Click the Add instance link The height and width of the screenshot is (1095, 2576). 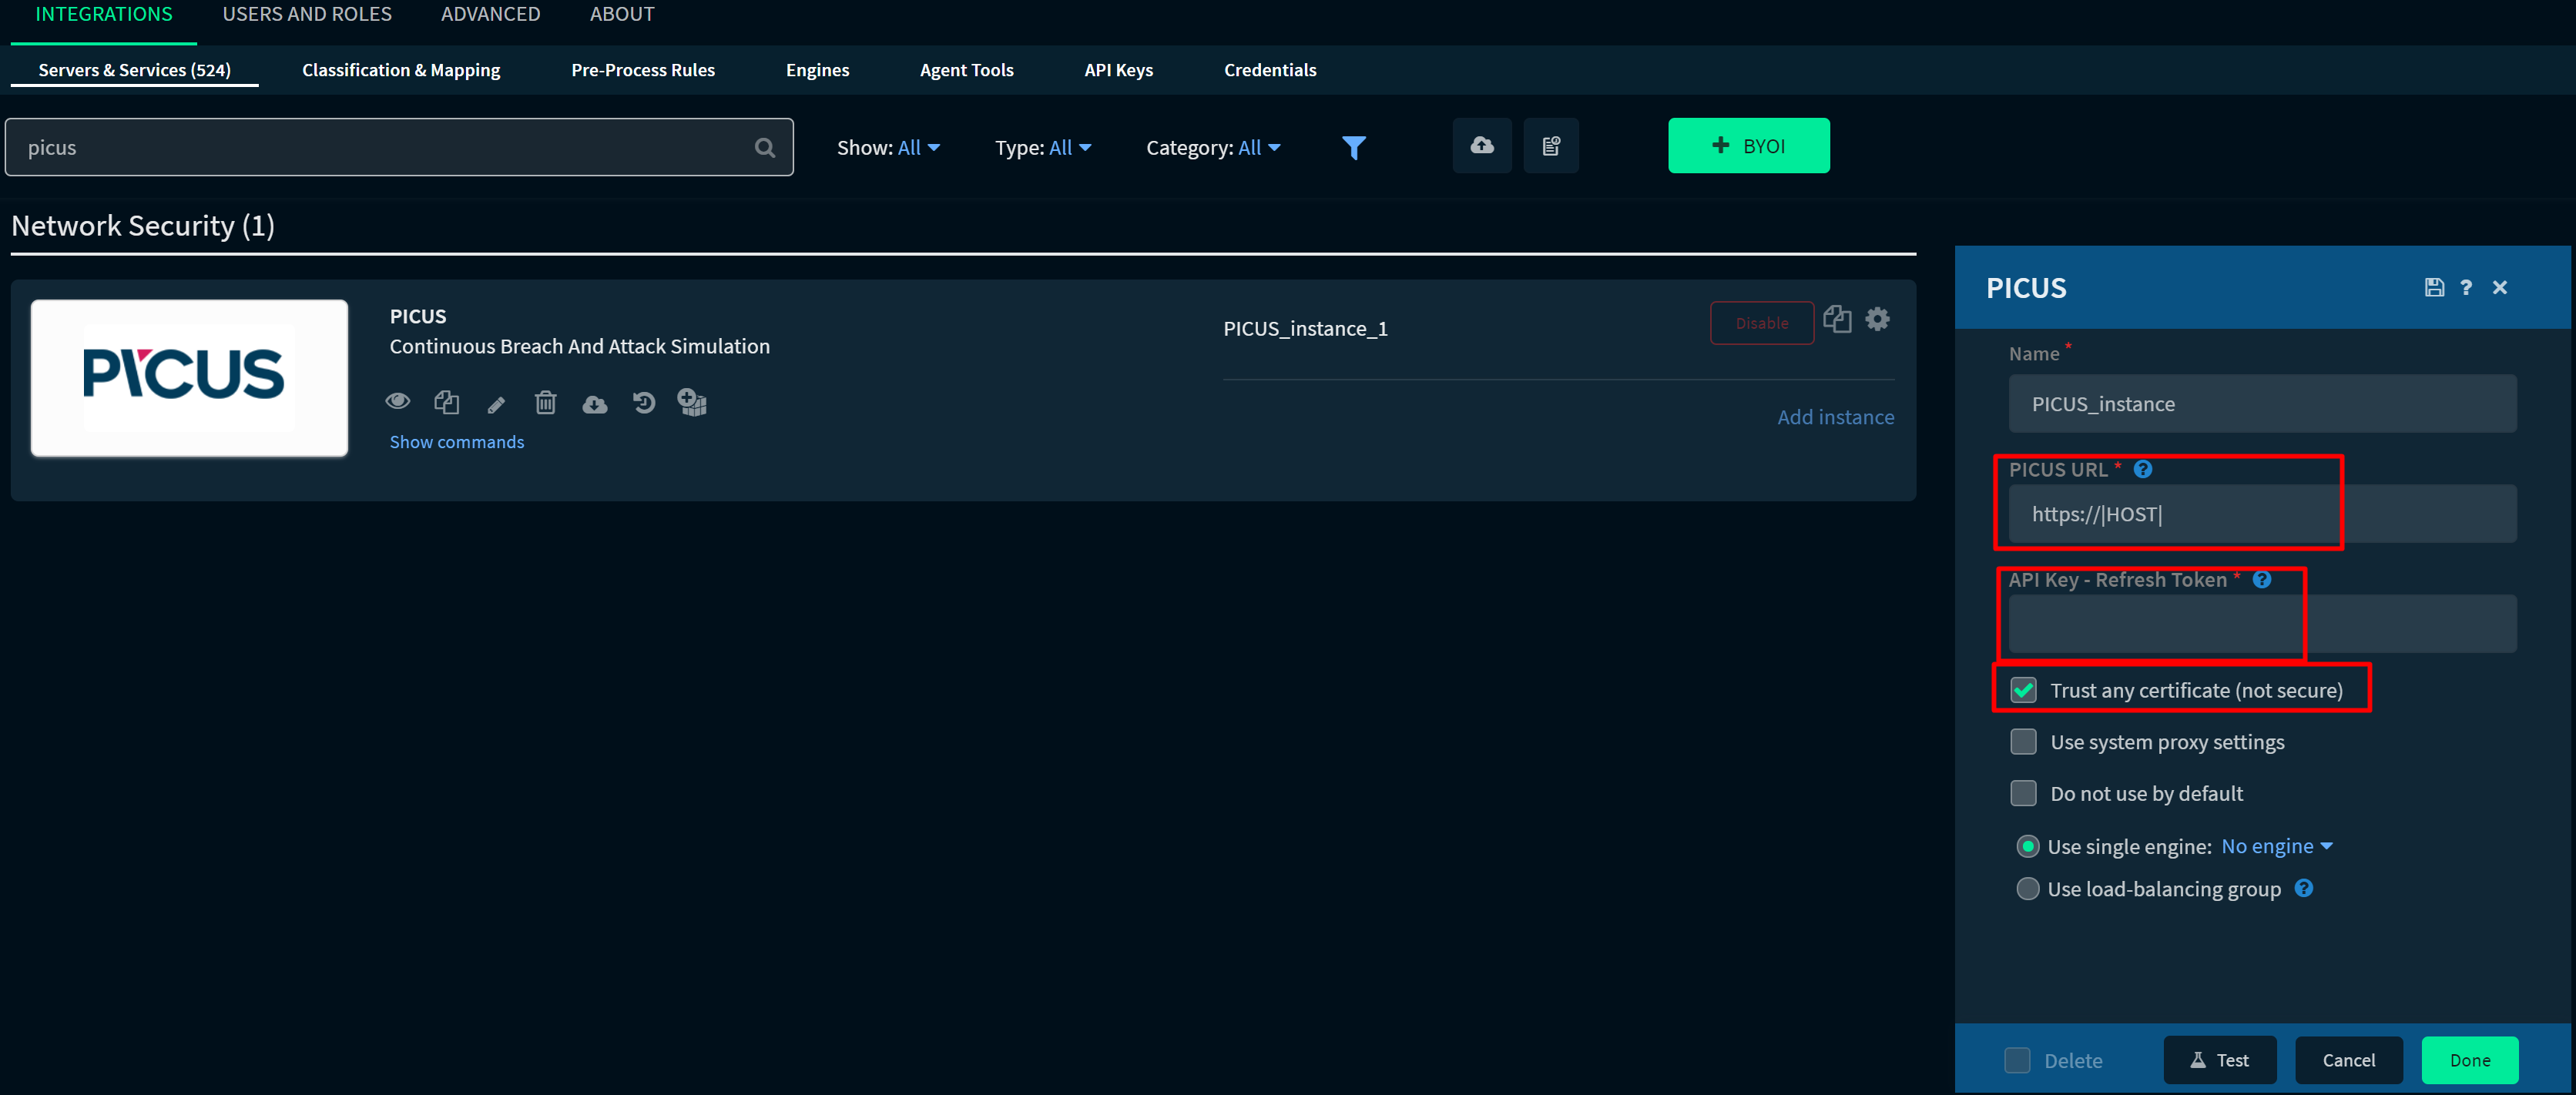pyautogui.click(x=1835, y=417)
